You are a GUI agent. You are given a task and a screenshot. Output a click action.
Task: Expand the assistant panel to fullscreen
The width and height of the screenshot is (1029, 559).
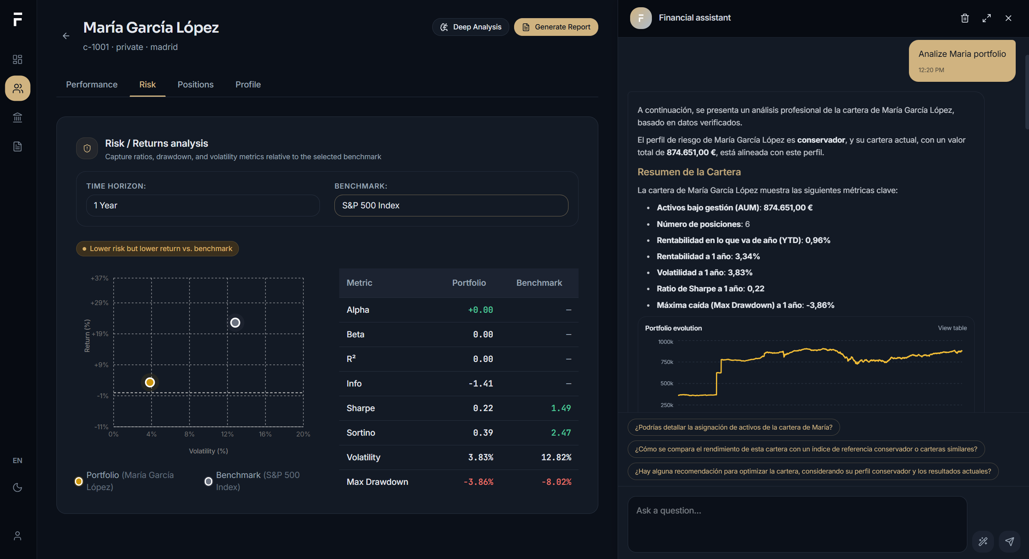(986, 18)
